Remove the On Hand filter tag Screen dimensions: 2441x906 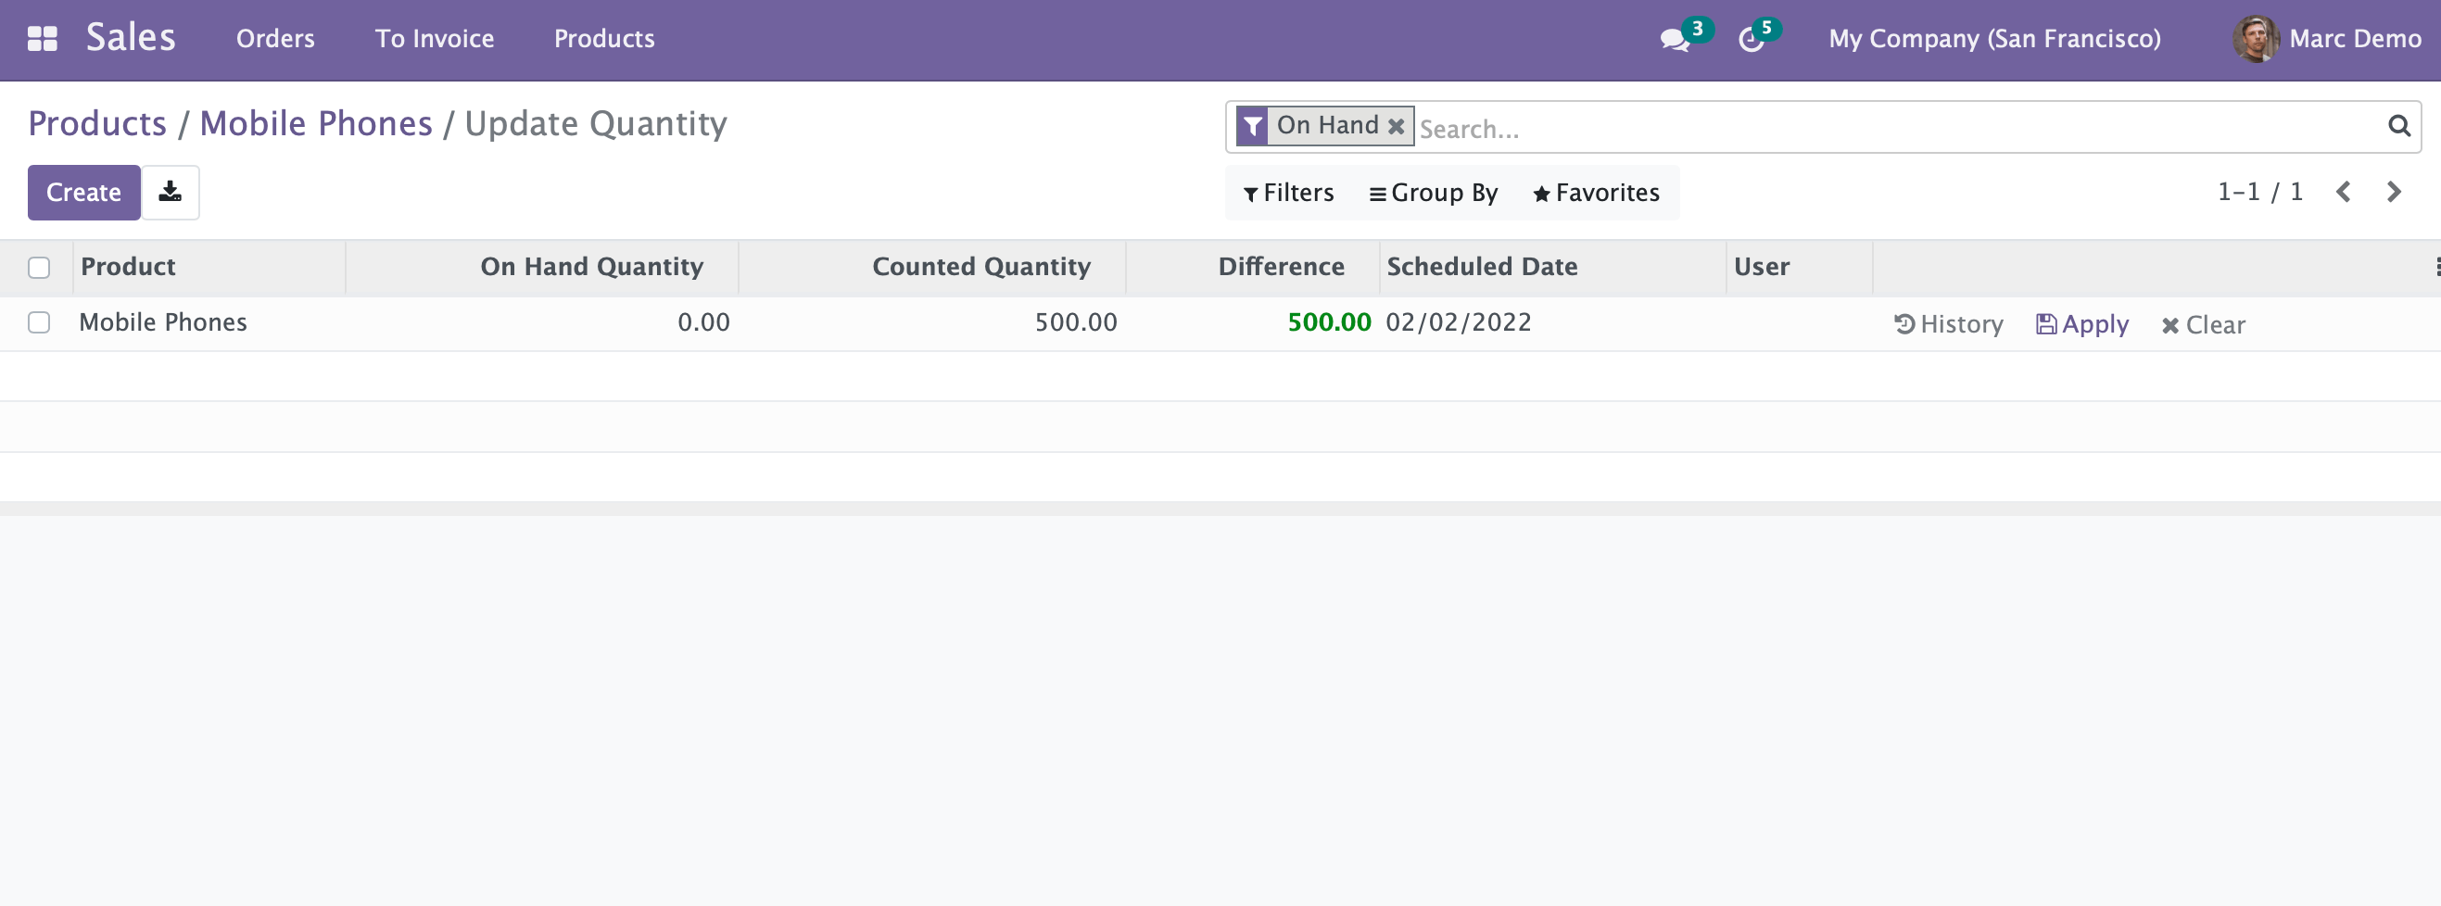(x=1396, y=126)
